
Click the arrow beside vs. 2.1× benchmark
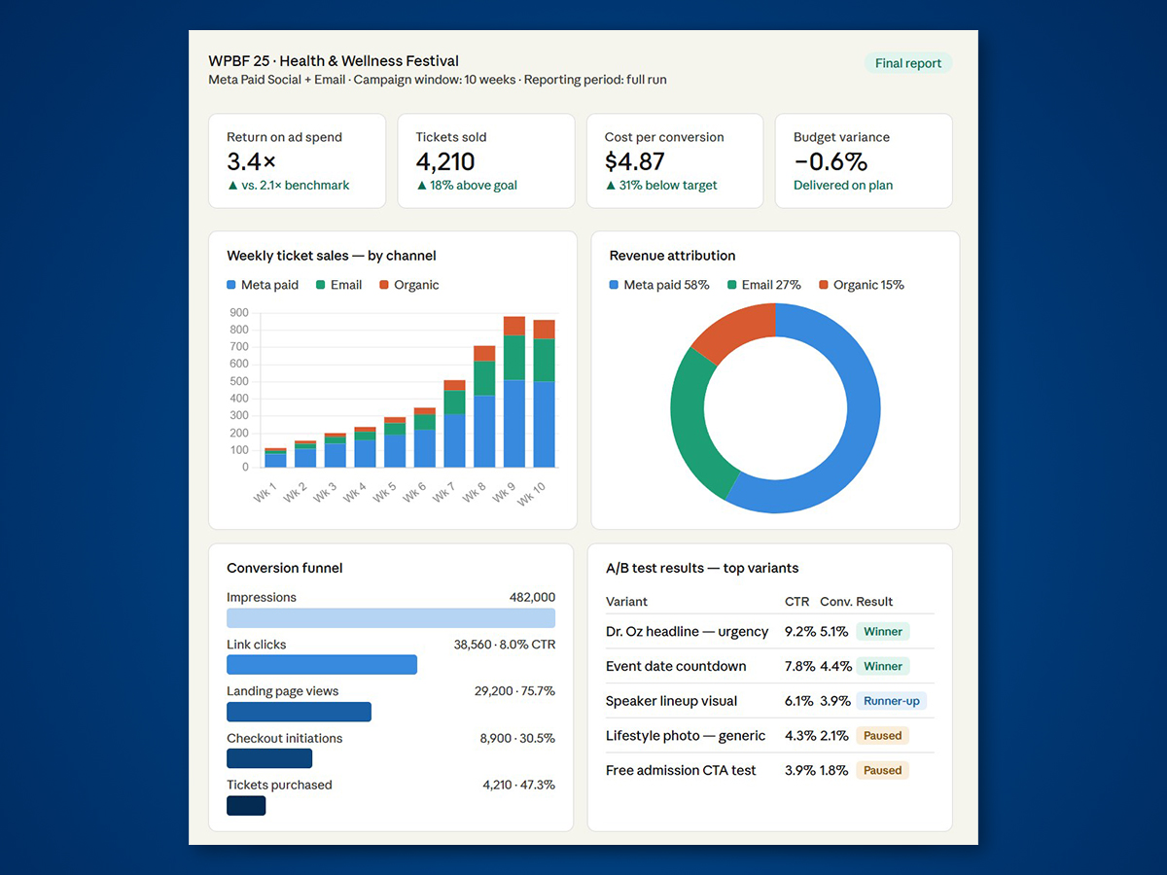click(232, 186)
